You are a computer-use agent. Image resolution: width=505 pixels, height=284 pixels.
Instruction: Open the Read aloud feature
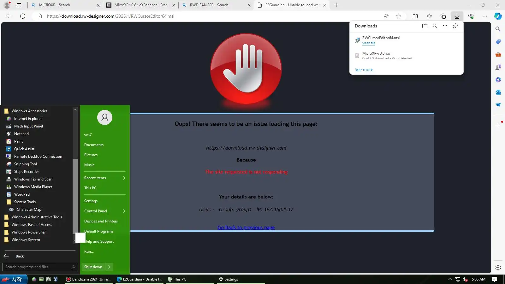click(386, 16)
